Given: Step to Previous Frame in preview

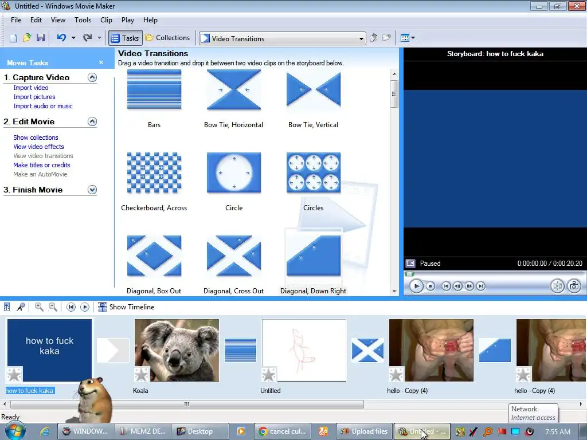Looking at the screenshot, I should [457, 286].
